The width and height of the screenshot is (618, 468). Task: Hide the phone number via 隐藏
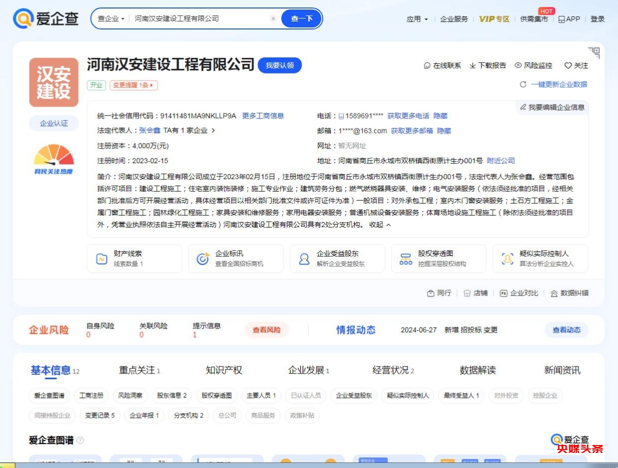click(440, 116)
